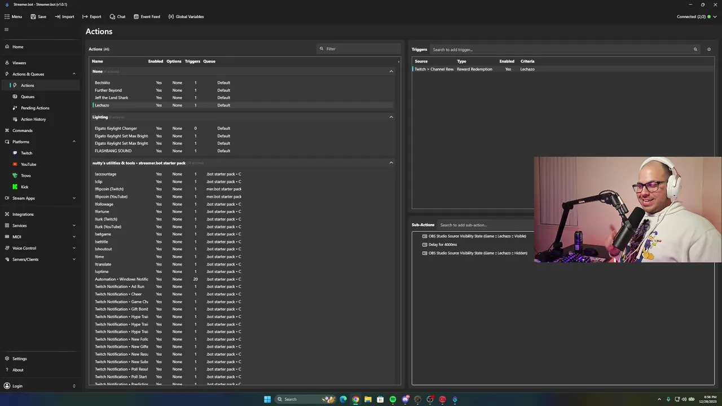Screen dimensions: 722x406
Task: Open the Commands section icon
Action: tap(7, 130)
